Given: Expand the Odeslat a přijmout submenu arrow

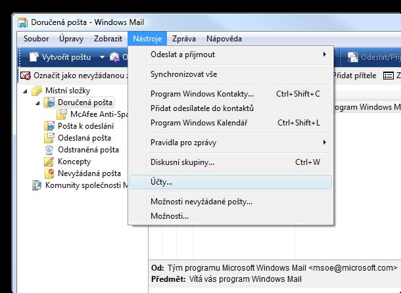Looking at the screenshot, I should [325, 55].
